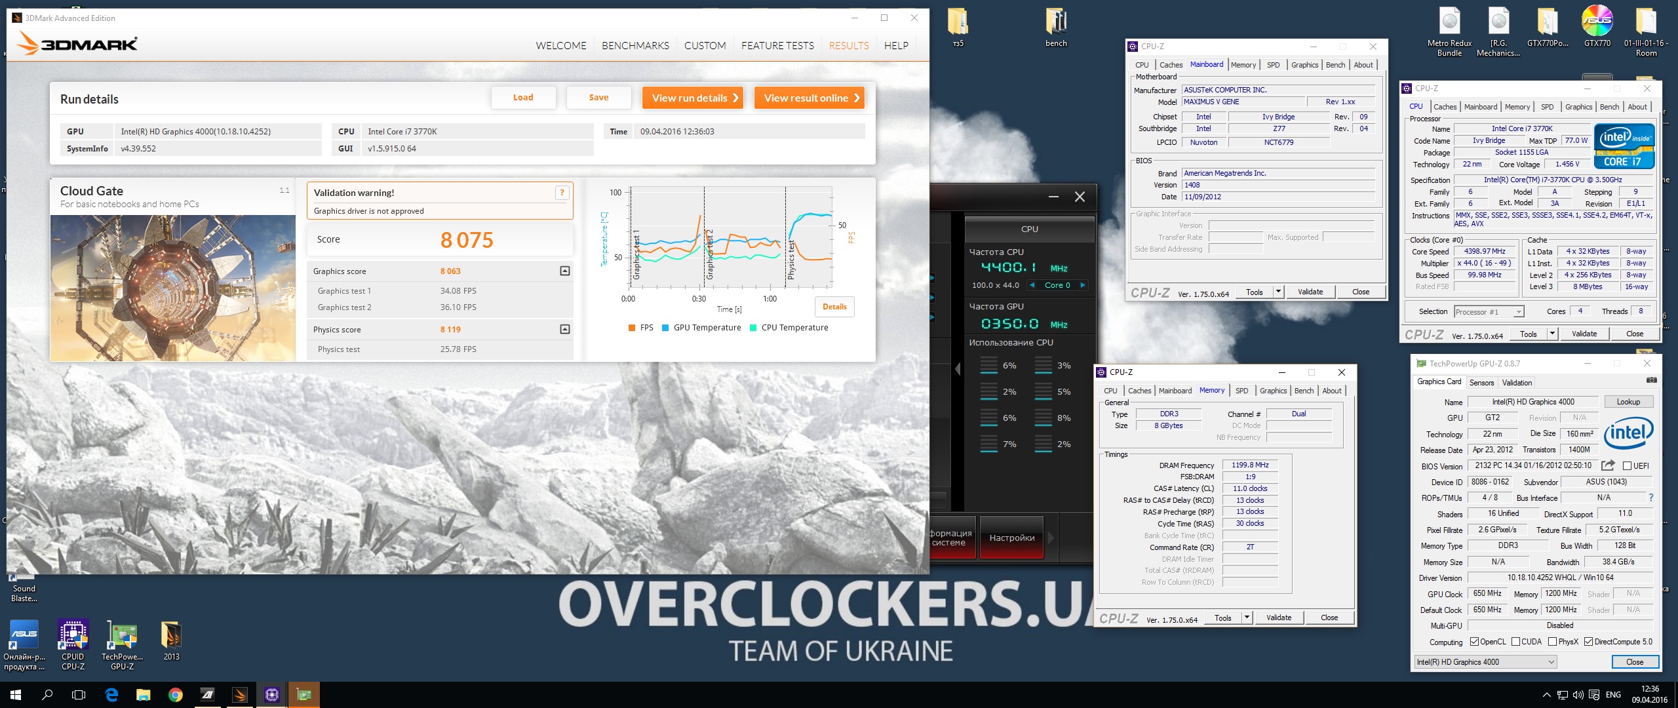Click next core arrow in monitor panel
The height and width of the screenshot is (708, 1678).
1082,285
